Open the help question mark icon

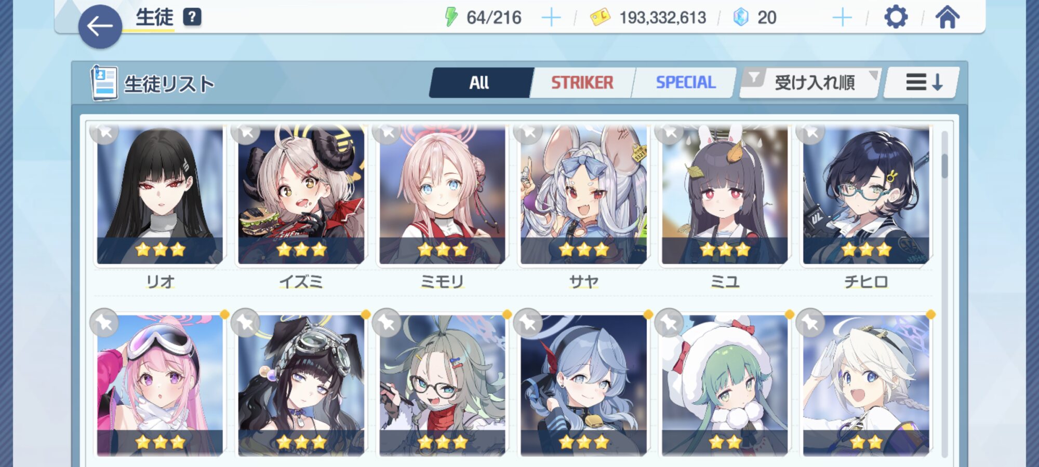click(x=192, y=17)
